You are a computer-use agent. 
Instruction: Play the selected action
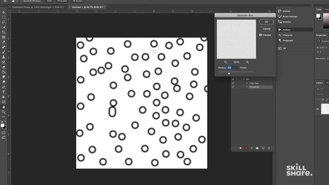click(251, 148)
